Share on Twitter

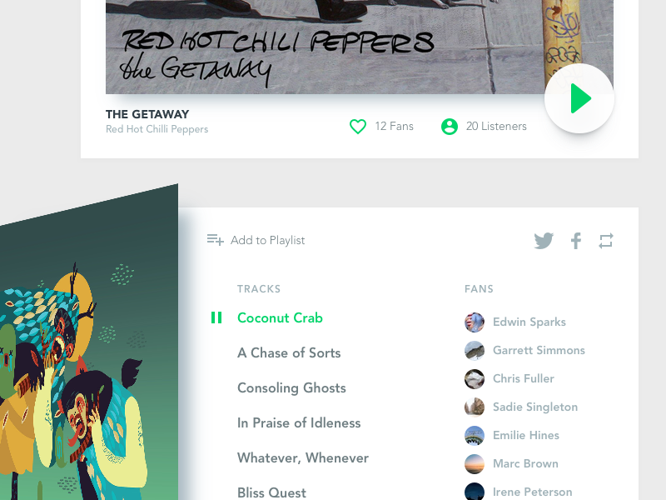coord(544,241)
